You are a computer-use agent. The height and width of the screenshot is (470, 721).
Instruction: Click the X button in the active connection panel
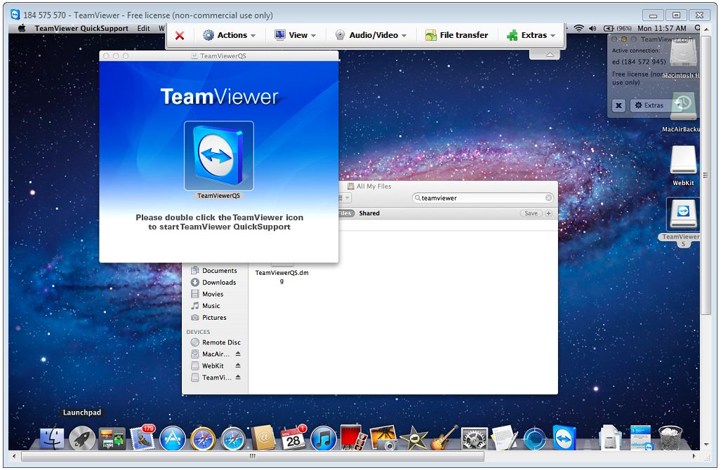619,105
